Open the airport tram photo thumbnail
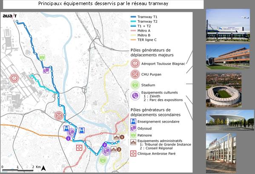 pyautogui.click(x=228, y=25)
